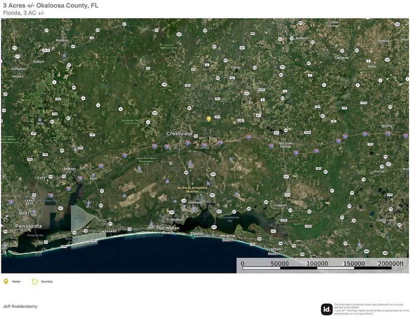Open the Land id logo badge
Image resolution: width=410 pixels, height=317 pixels.
point(327,308)
